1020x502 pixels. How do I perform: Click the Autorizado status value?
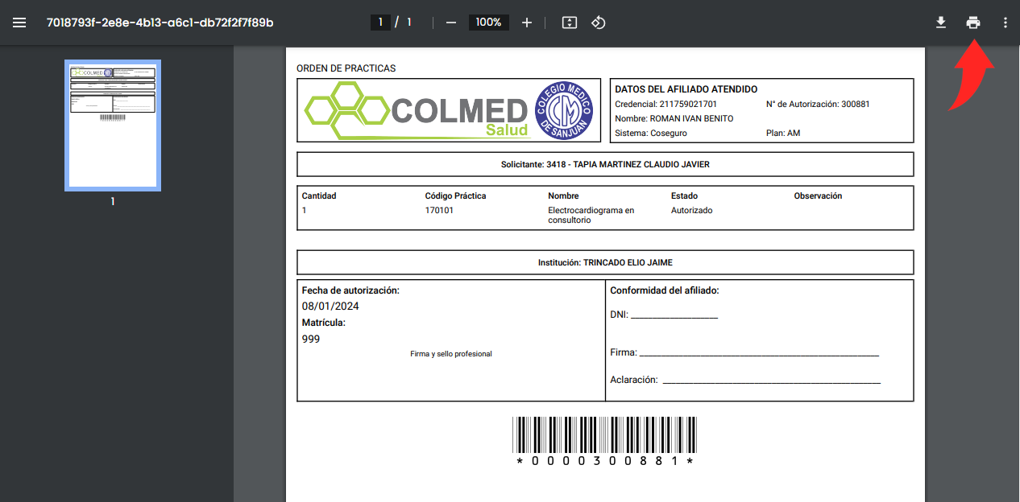click(x=691, y=210)
